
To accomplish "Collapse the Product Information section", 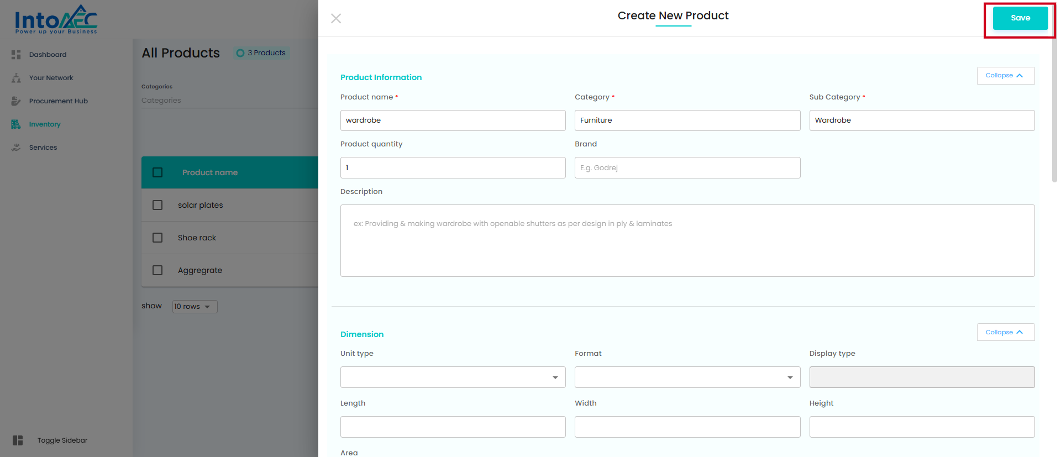I will [1005, 76].
